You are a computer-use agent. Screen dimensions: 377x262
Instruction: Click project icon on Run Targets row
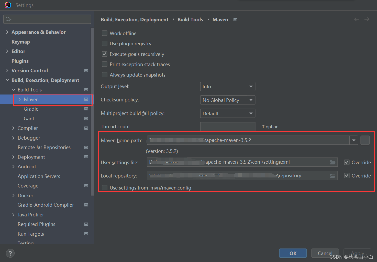(x=86, y=234)
